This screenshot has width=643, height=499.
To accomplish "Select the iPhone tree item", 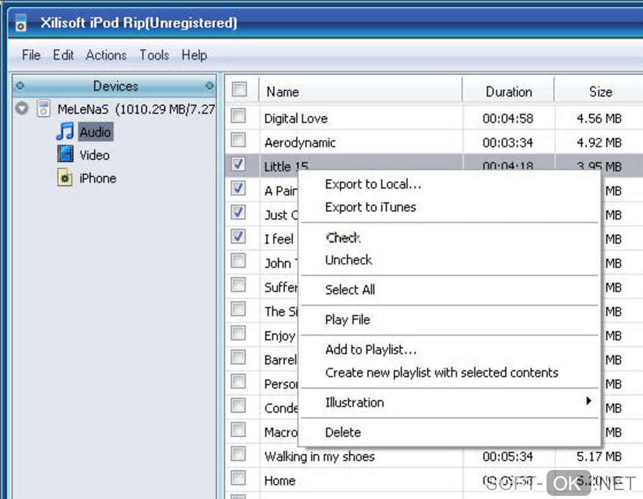I will 98,178.
